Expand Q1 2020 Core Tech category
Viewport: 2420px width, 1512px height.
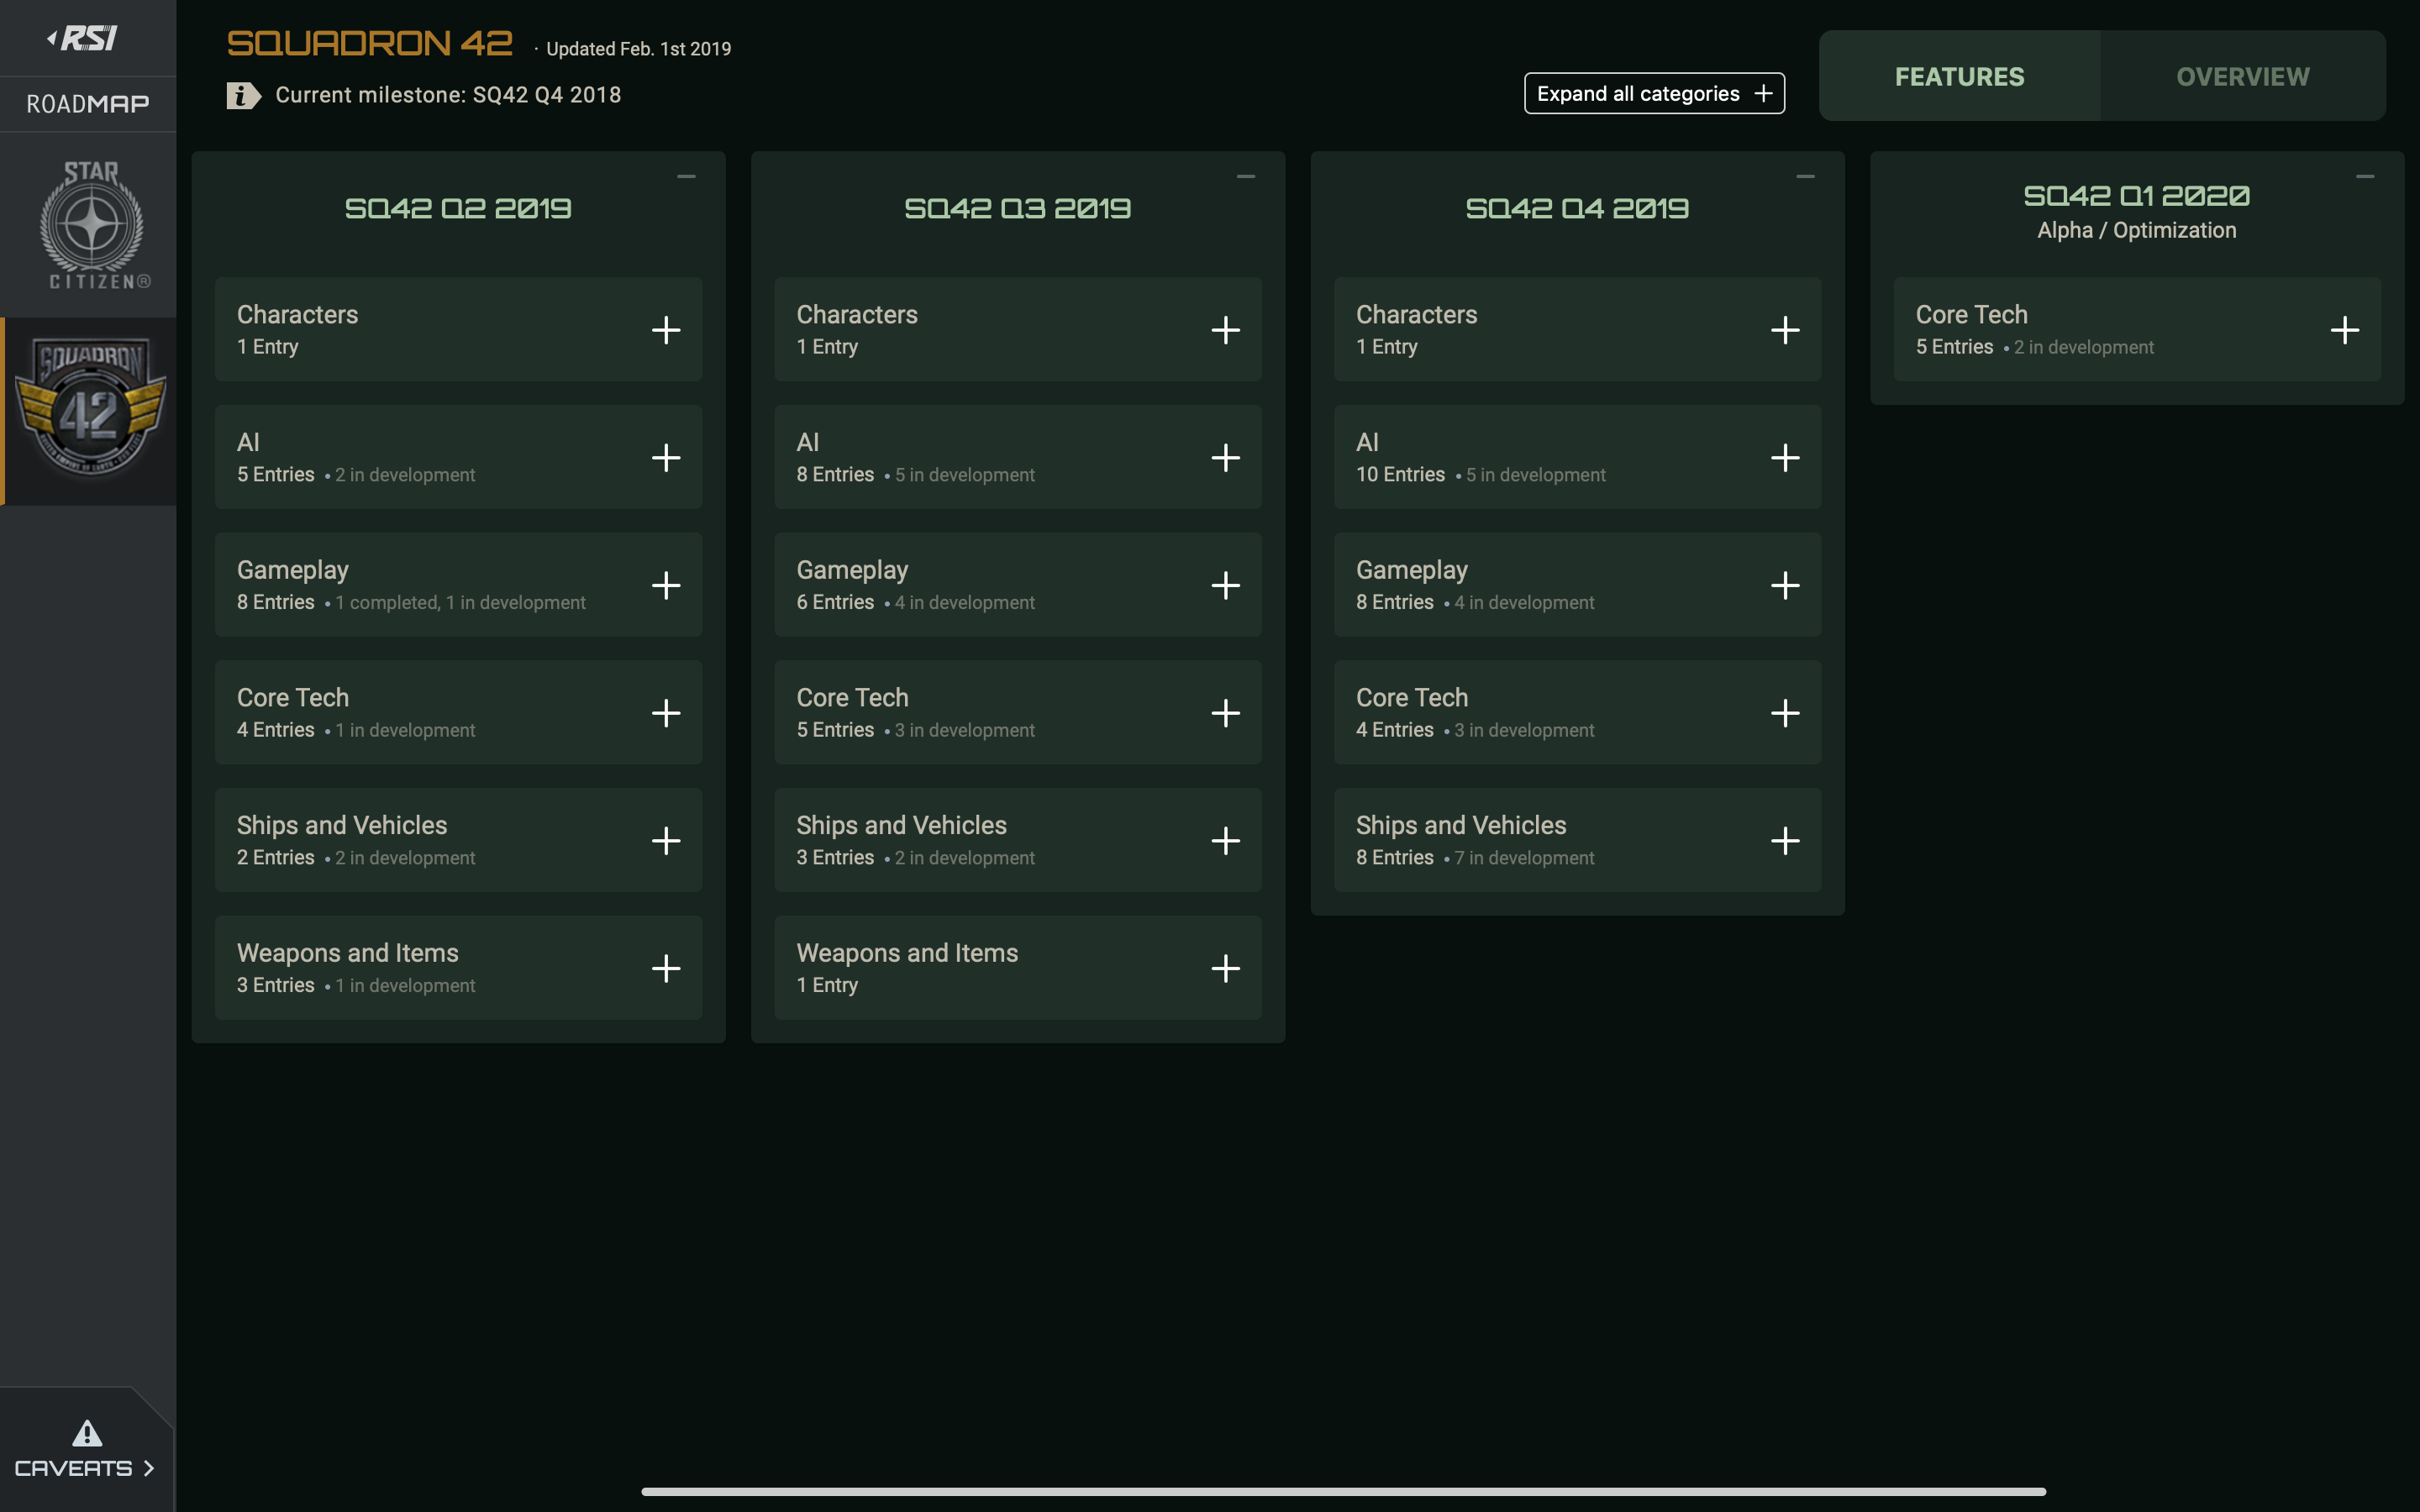click(x=2344, y=330)
